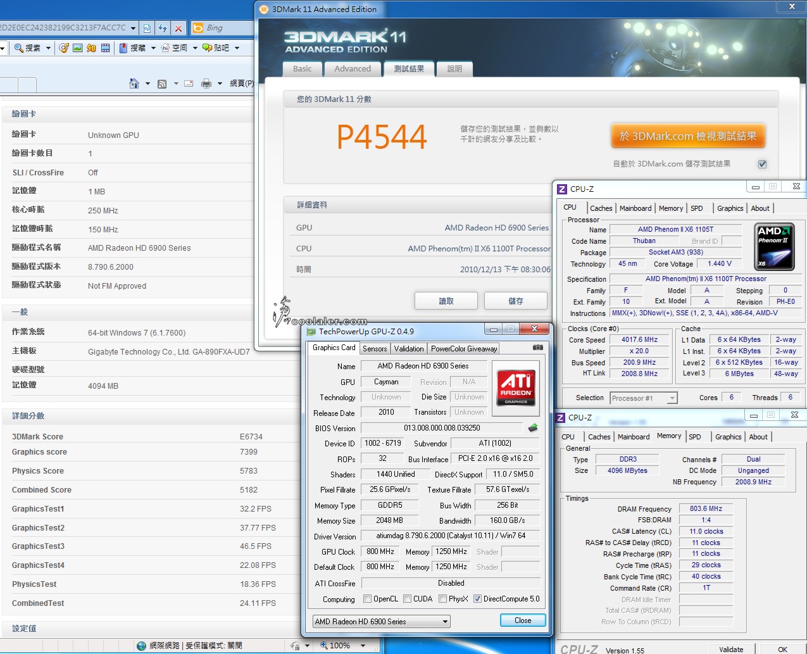
Task: Switch to Advanced tab in 3DMark 11
Action: [353, 69]
